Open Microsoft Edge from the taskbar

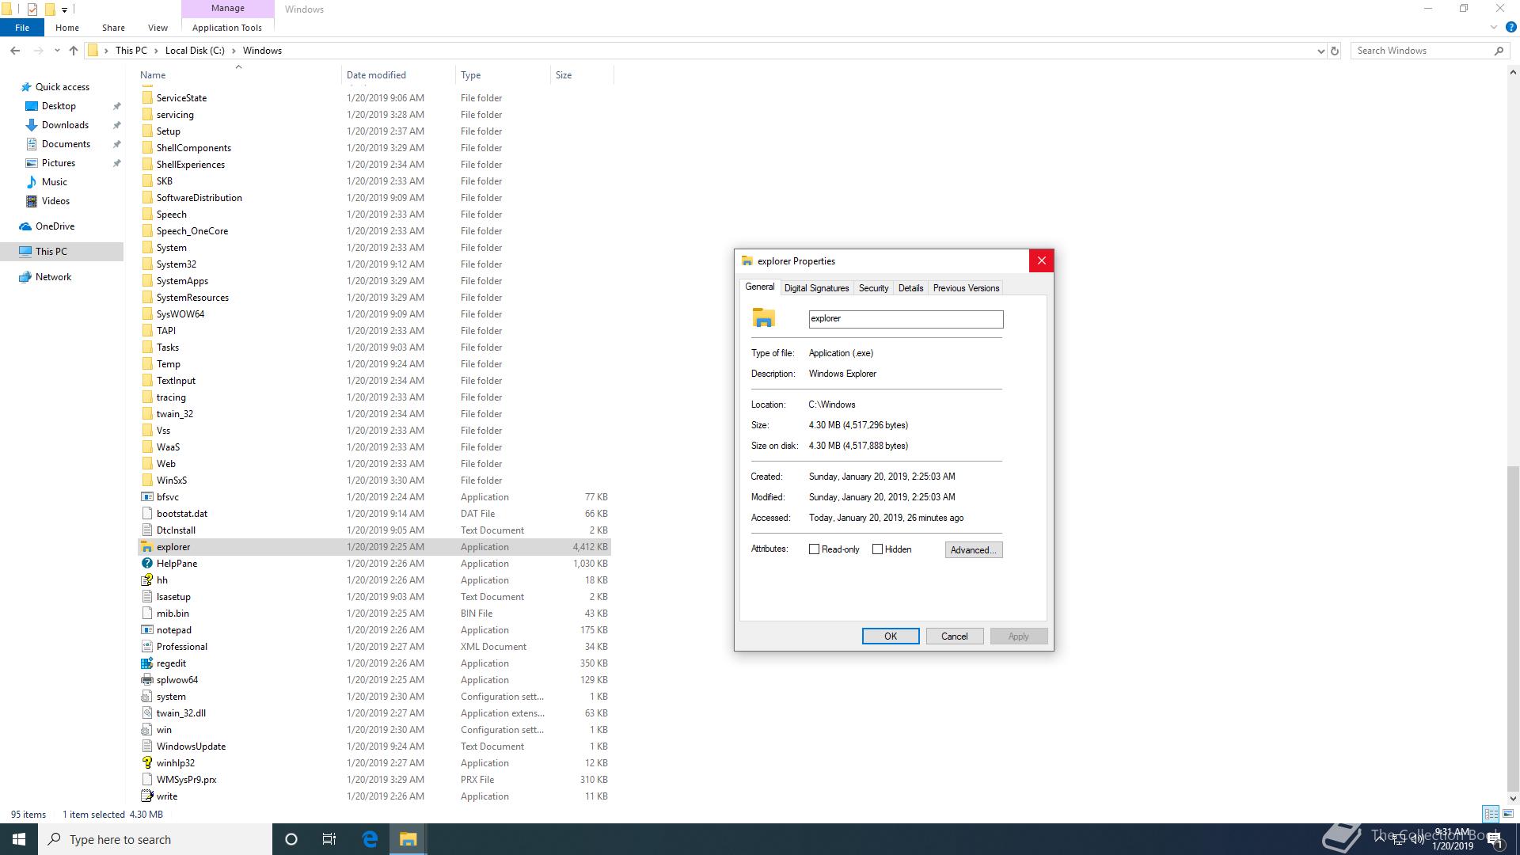point(370,839)
